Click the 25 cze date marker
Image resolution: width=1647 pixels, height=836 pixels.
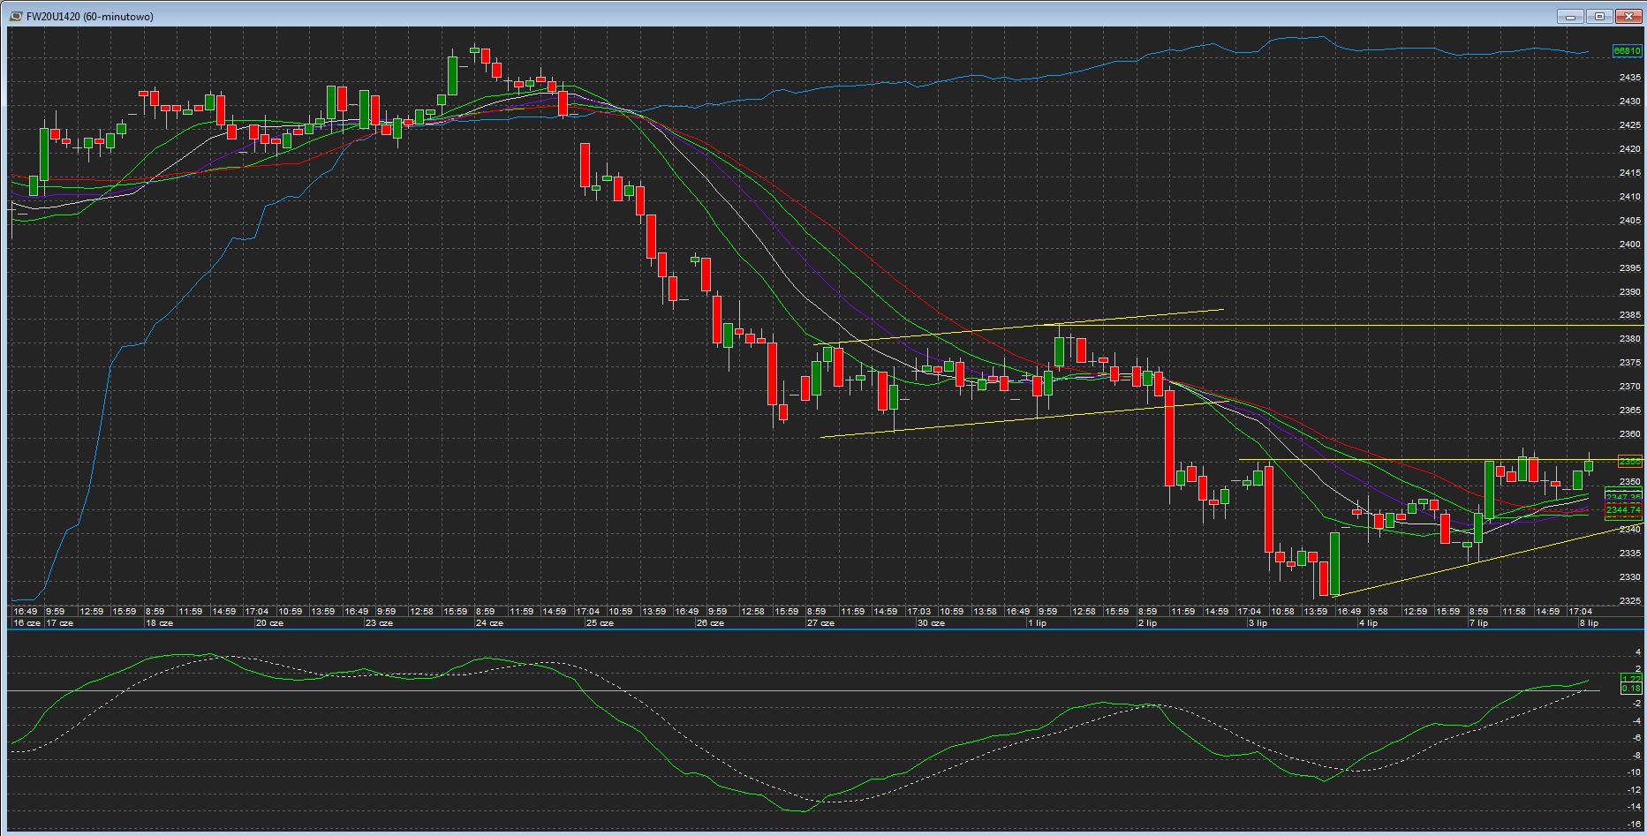tap(600, 623)
